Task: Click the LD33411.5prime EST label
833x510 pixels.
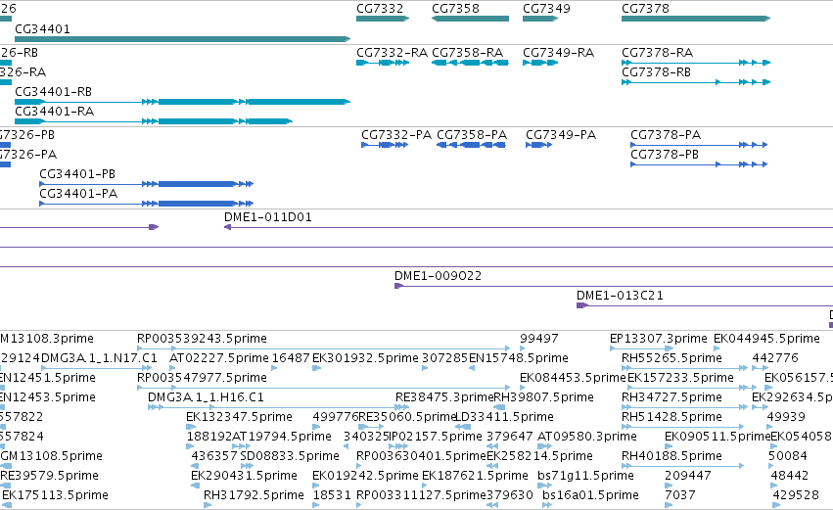Action: point(504,418)
